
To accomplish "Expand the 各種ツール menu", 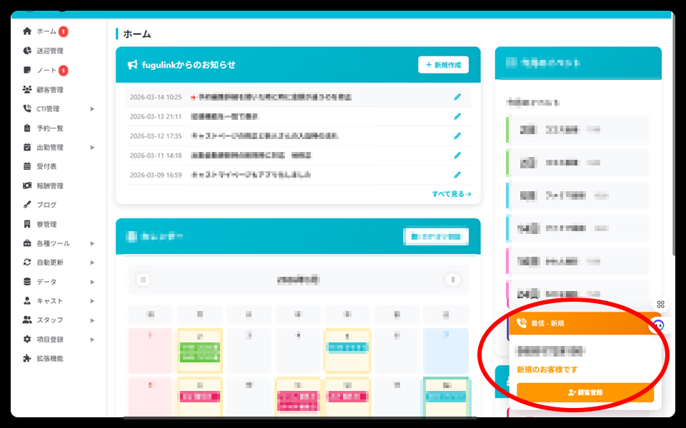I will 92,243.
